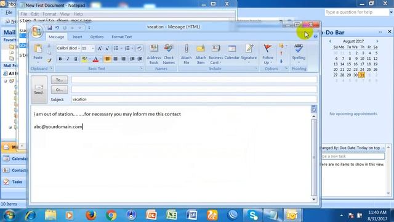Switch to the Options ribbon tab
394x222 pixels.
click(97, 37)
